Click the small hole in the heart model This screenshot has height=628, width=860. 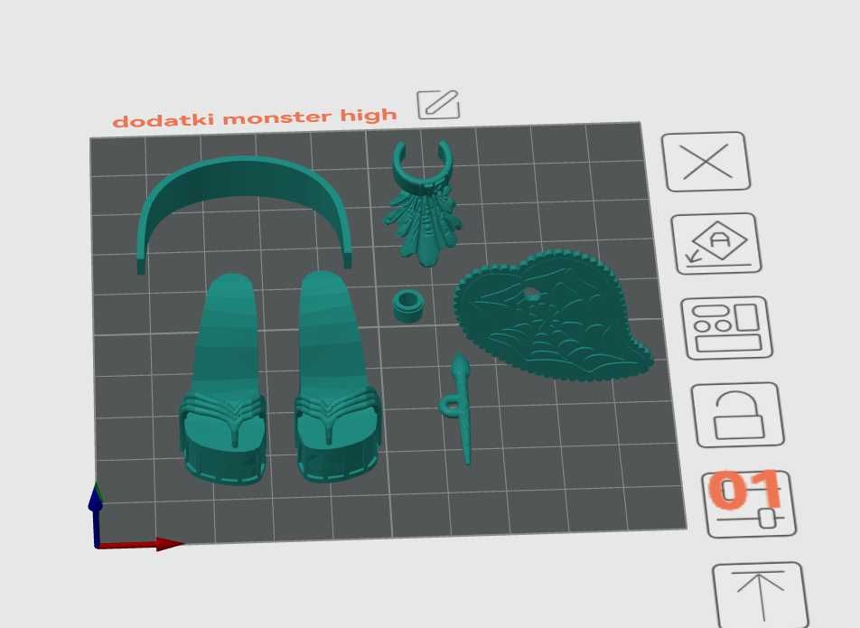531,295
